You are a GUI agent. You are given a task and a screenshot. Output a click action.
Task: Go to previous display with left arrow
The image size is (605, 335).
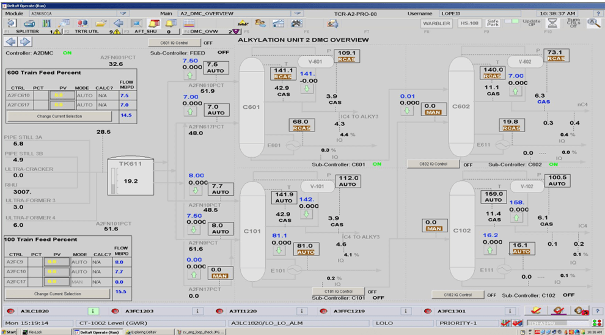(x=11, y=42)
